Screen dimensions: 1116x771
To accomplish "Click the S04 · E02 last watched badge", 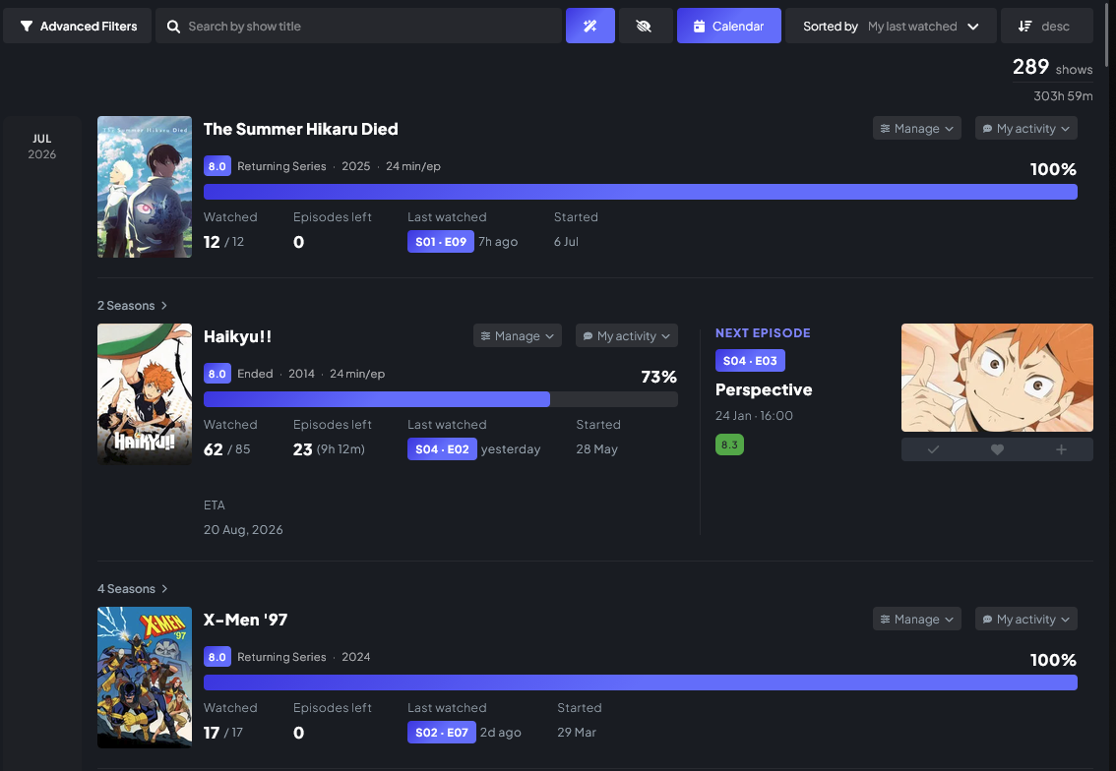I will pyautogui.click(x=442, y=448).
